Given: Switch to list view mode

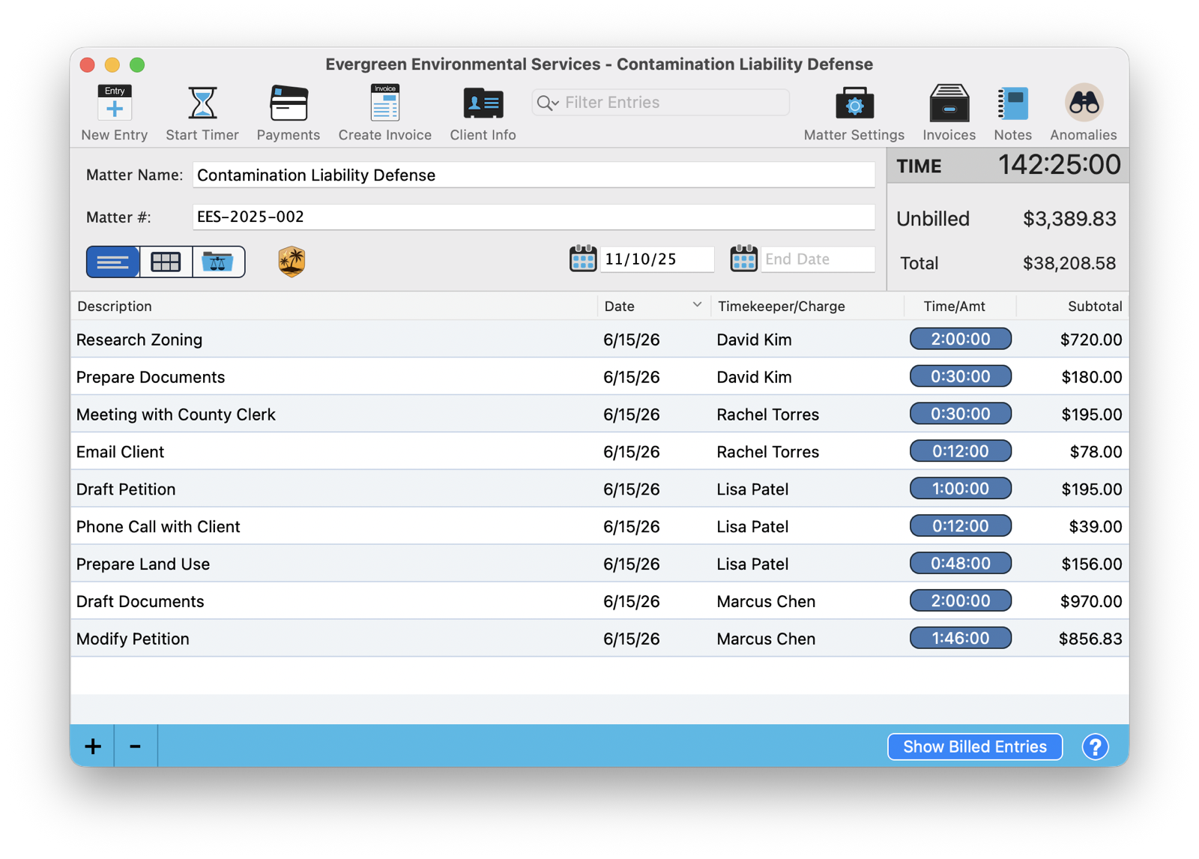Looking at the screenshot, I should pos(112,262).
